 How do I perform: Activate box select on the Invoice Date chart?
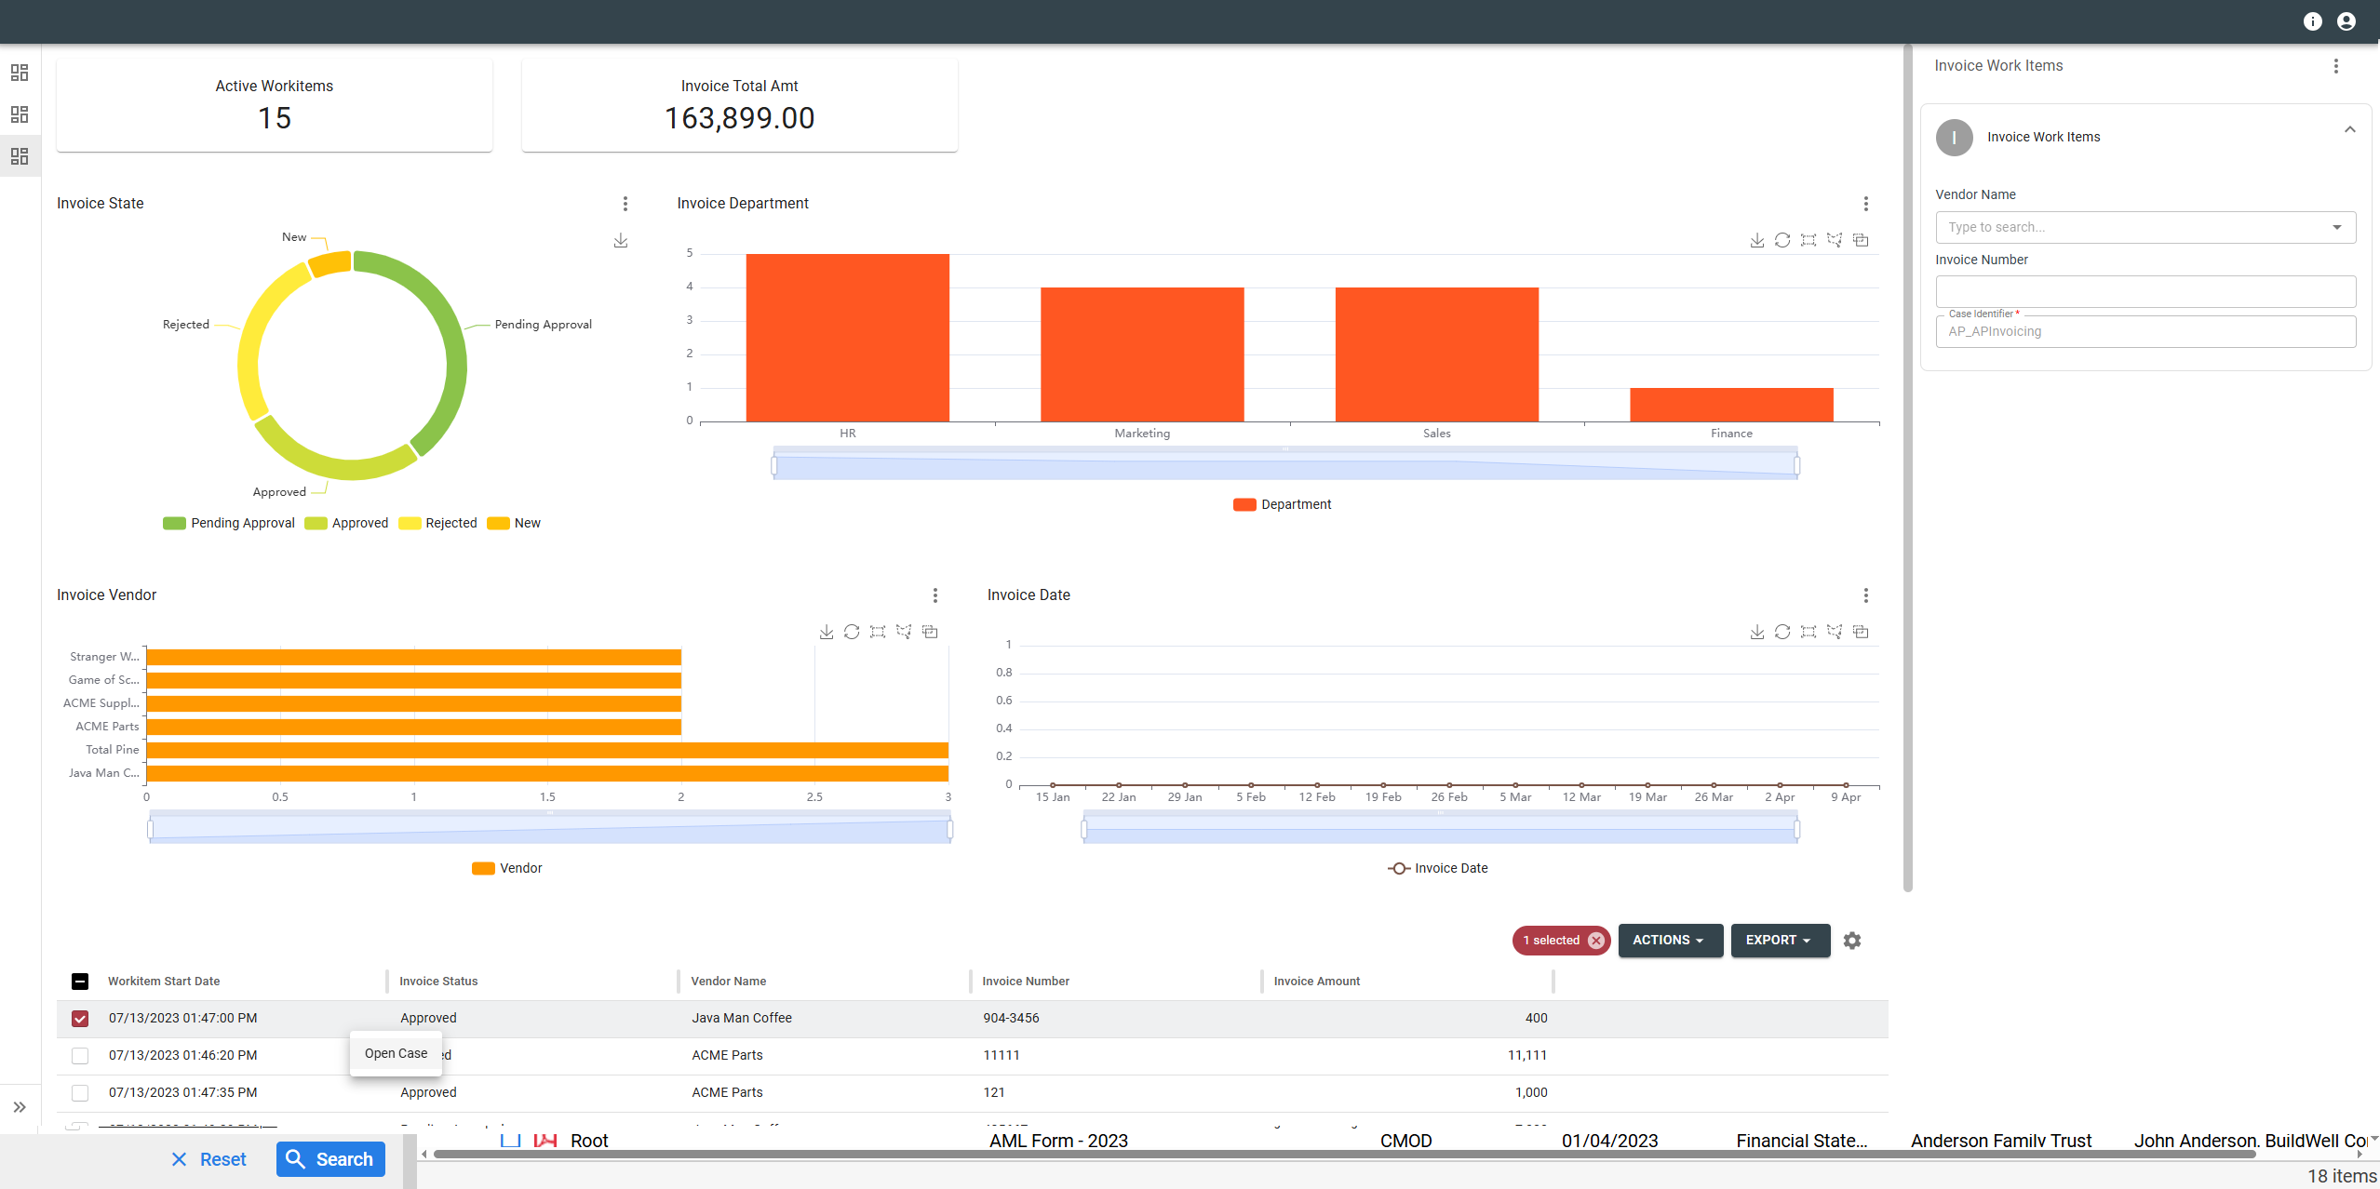1809,631
